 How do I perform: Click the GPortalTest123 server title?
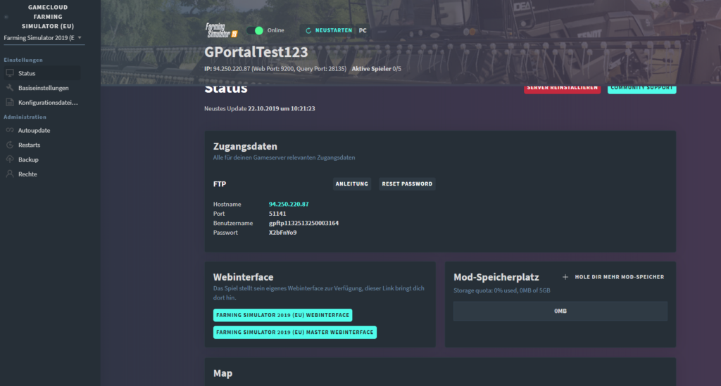[x=256, y=52]
